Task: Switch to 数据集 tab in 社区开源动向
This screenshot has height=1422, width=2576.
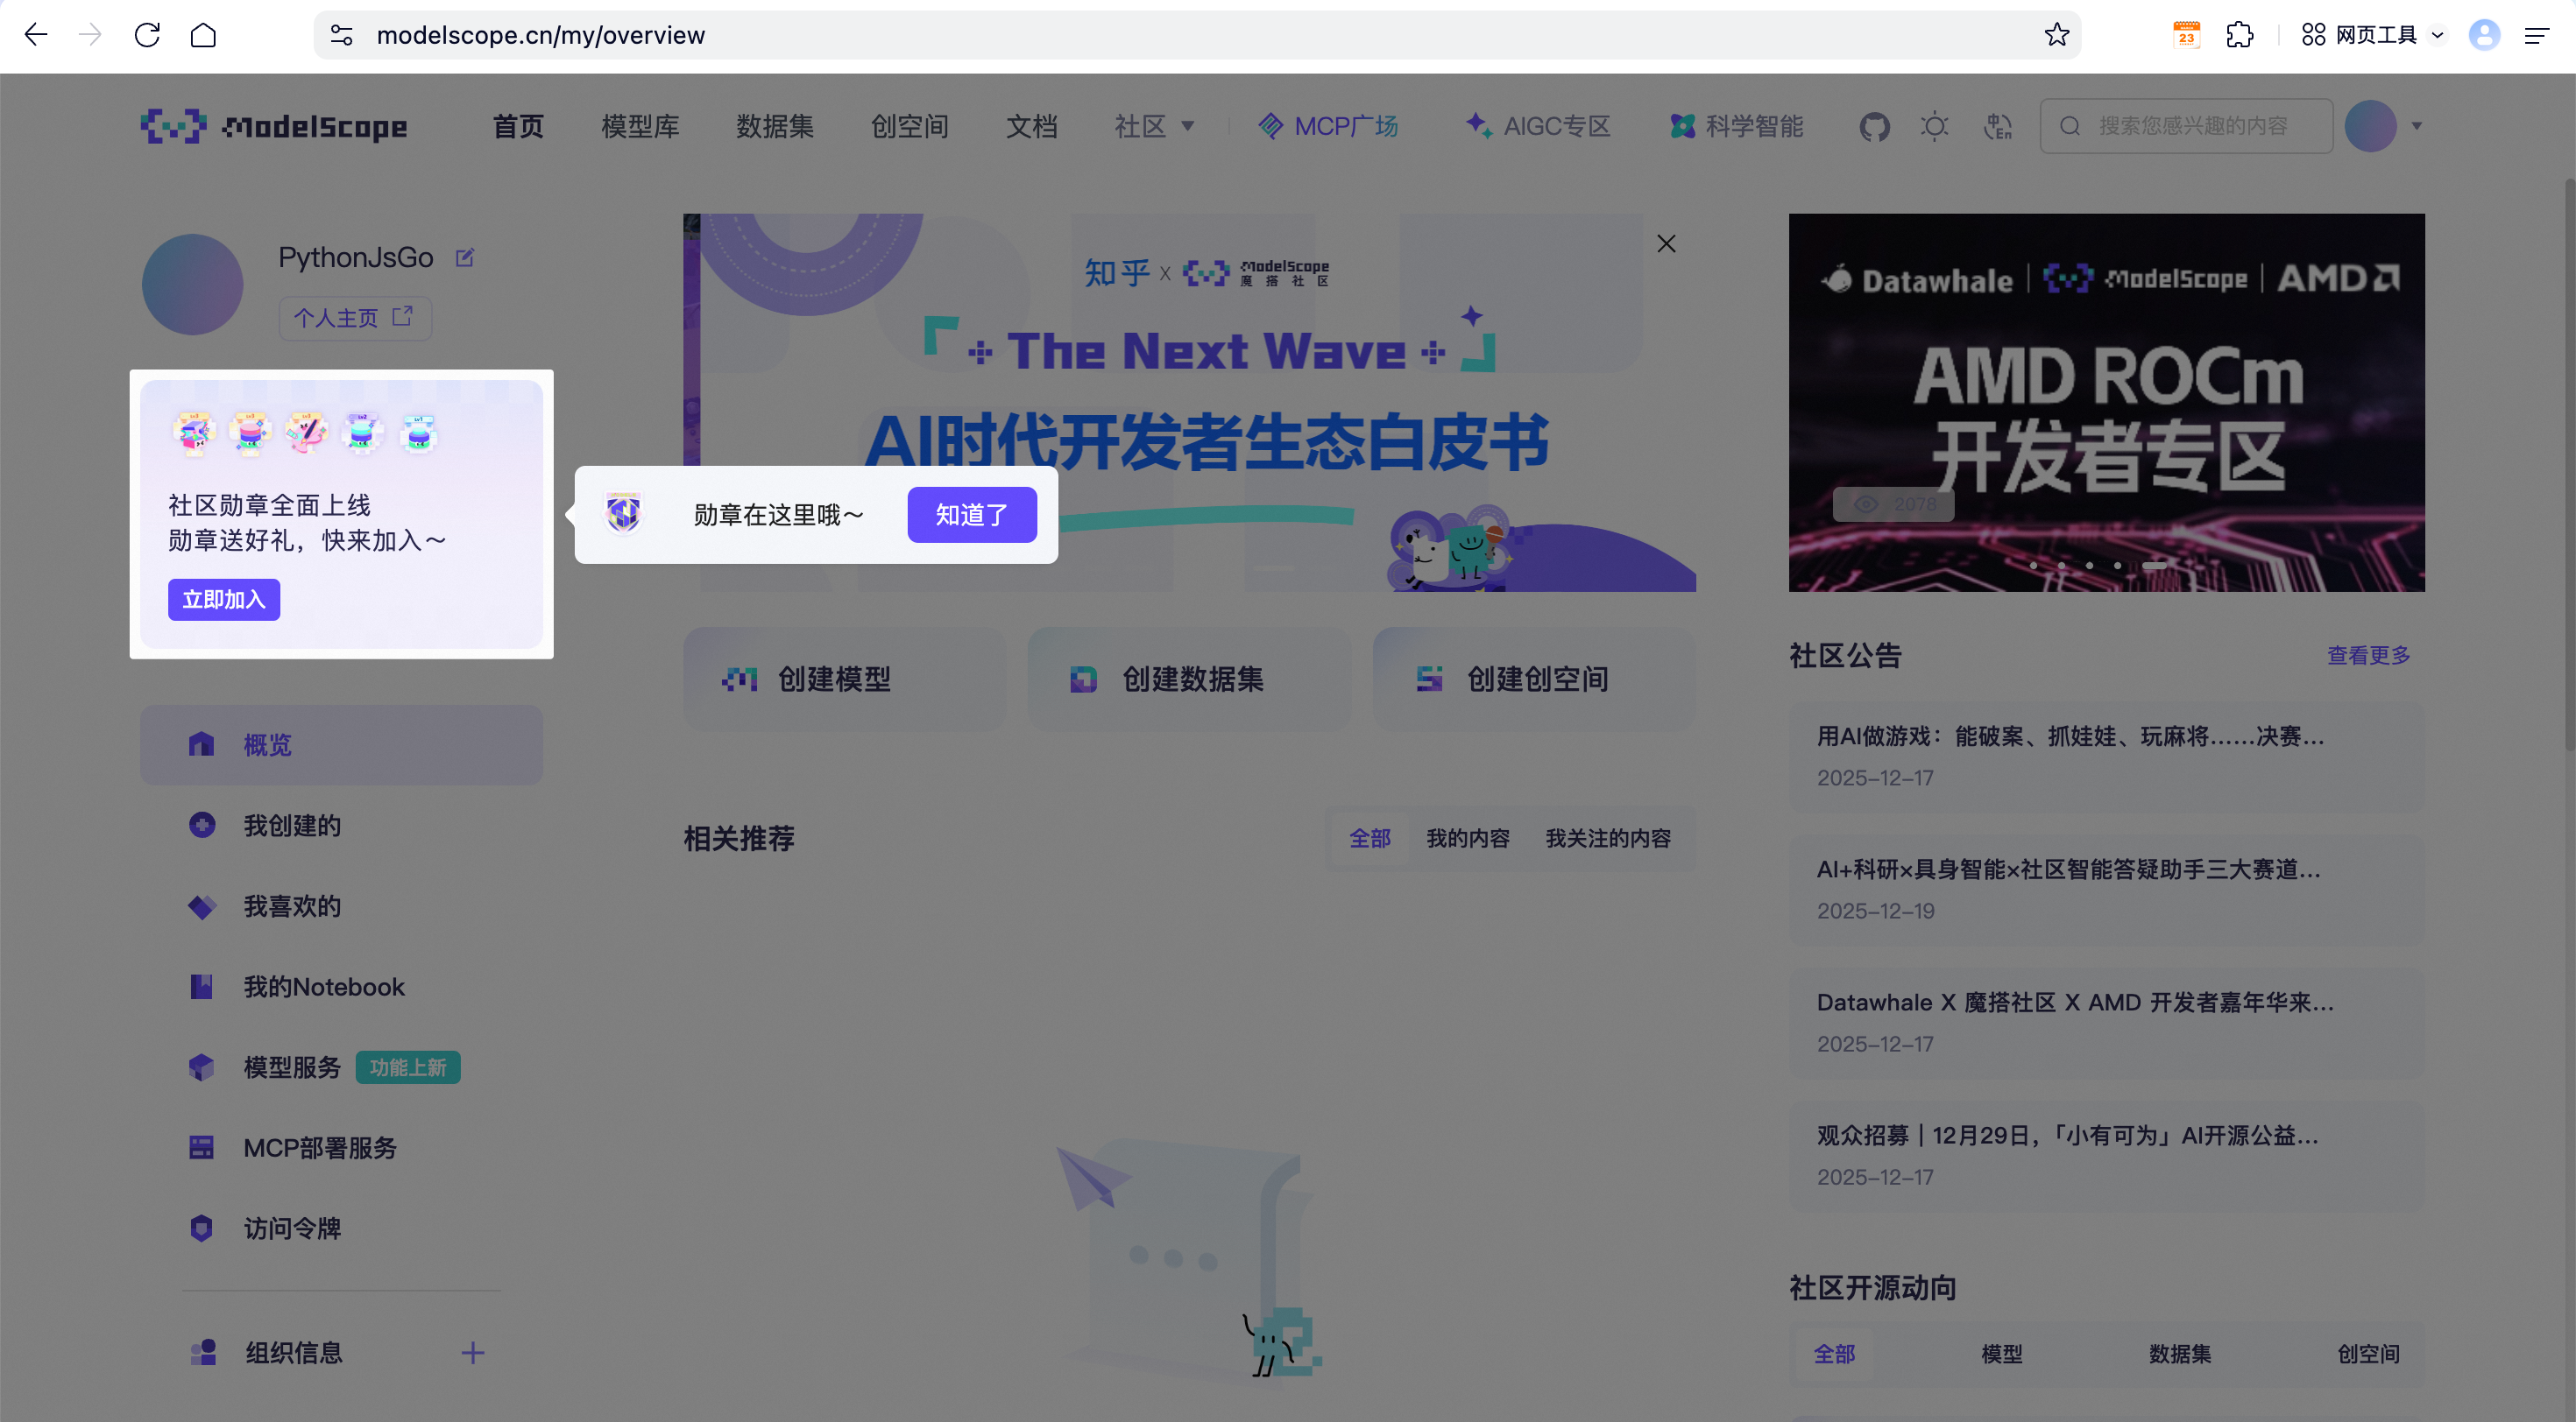Action: click(x=2180, y=1354)
